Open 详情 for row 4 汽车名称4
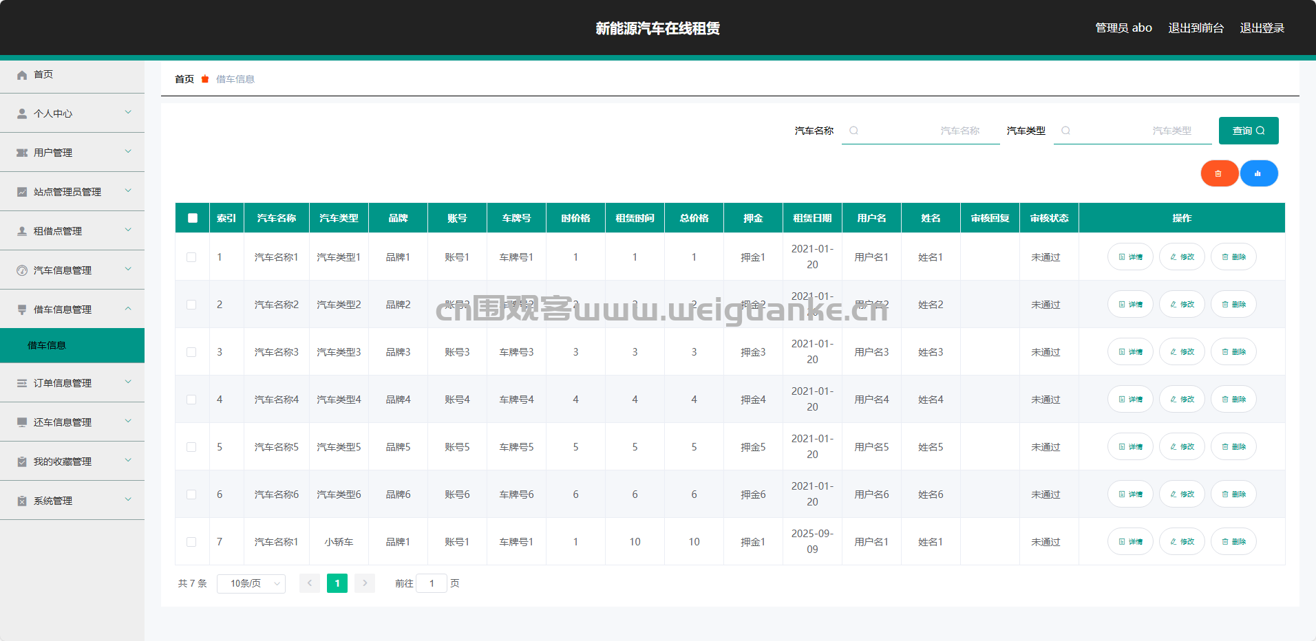Viewport: 1316px width, 641px height. click(1130, 399)
